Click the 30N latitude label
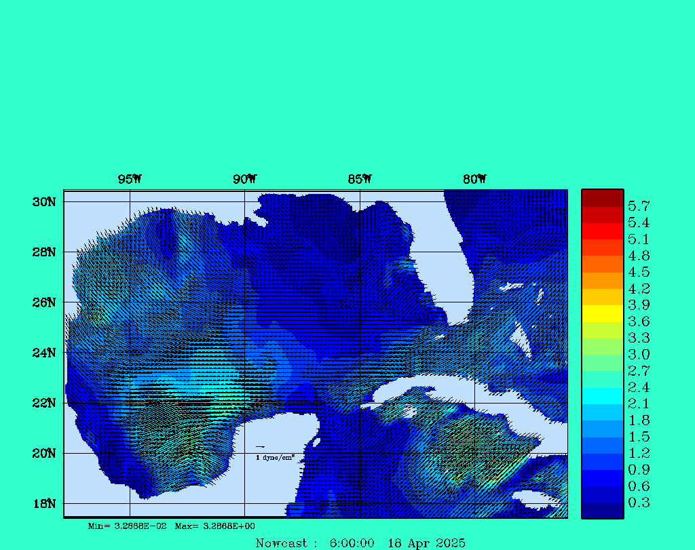 [x=43, y=202]
